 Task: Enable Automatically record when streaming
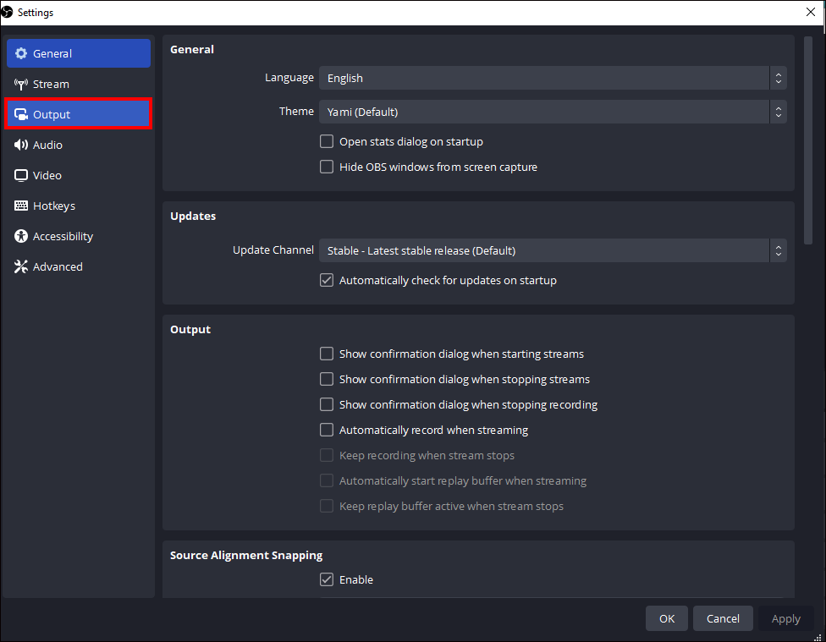click(327, 431)
